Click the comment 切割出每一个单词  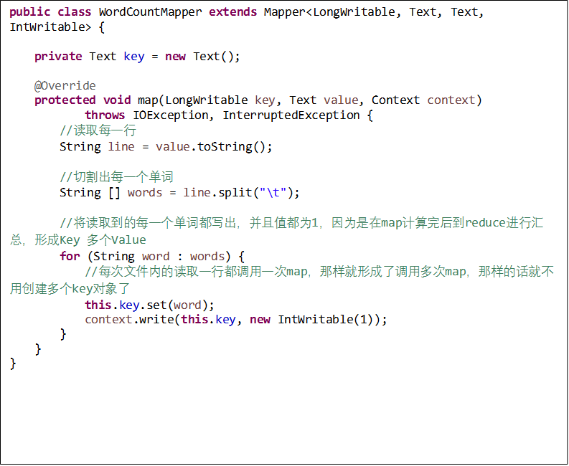click(x=116, y=176)
